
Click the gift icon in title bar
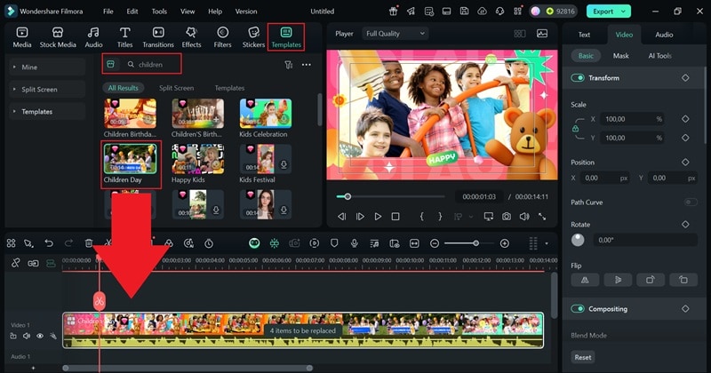393,12
